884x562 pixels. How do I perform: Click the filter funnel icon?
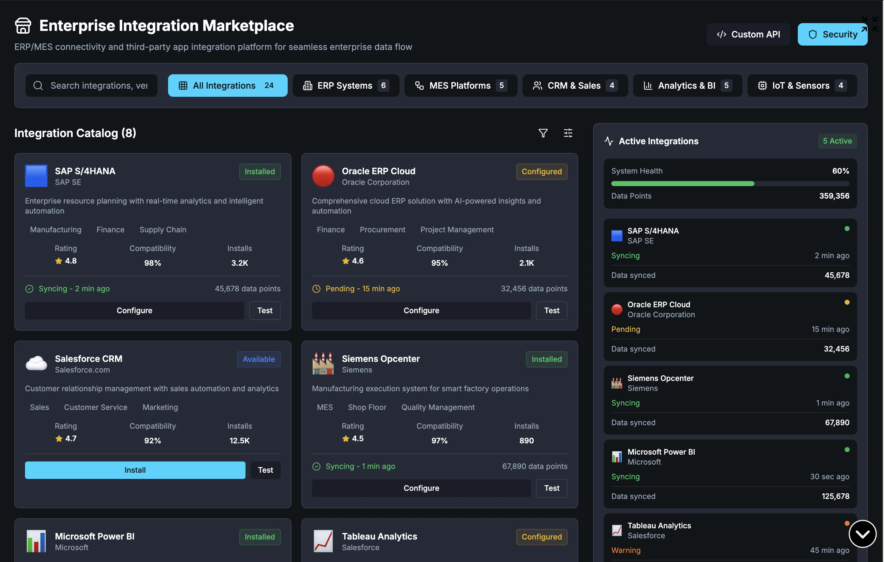pyautogui.click(x=543, y=133)
